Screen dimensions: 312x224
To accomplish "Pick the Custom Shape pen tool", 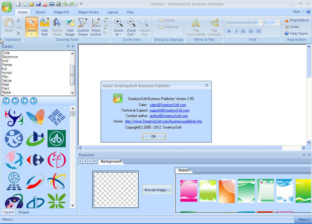I will pyautogui.click(x=83, y=26).
